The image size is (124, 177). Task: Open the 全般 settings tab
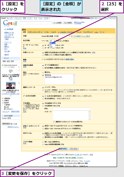click(24, 32)
